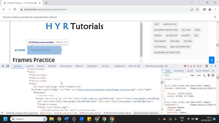This screenshot has width=219, height=123.
Task: Open frames-practice.html:77 source link for .tm-menu rule
Action: tap(203, 88)
